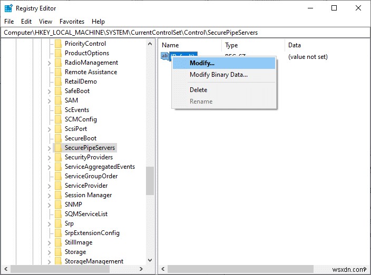
Task: Click the Srp folder icon
Action: [x=58, y=223]
